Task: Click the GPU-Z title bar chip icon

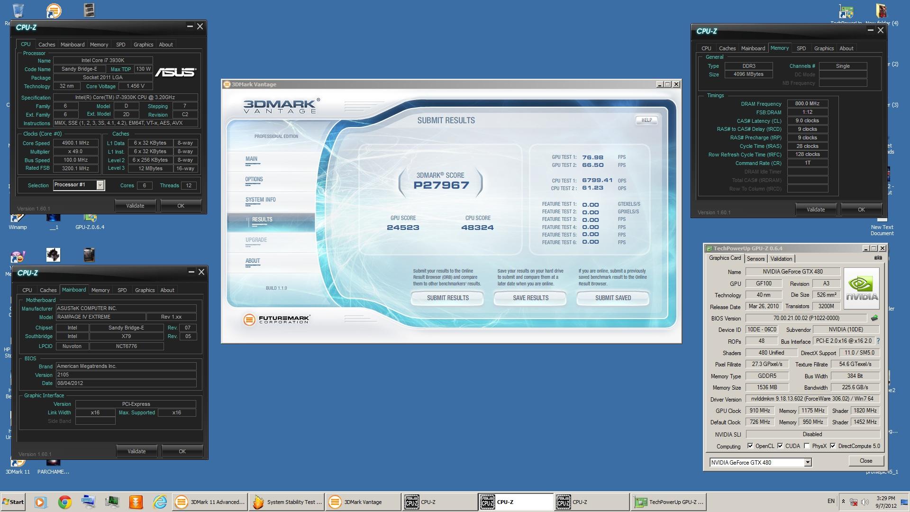Action: tap(709, 248)
